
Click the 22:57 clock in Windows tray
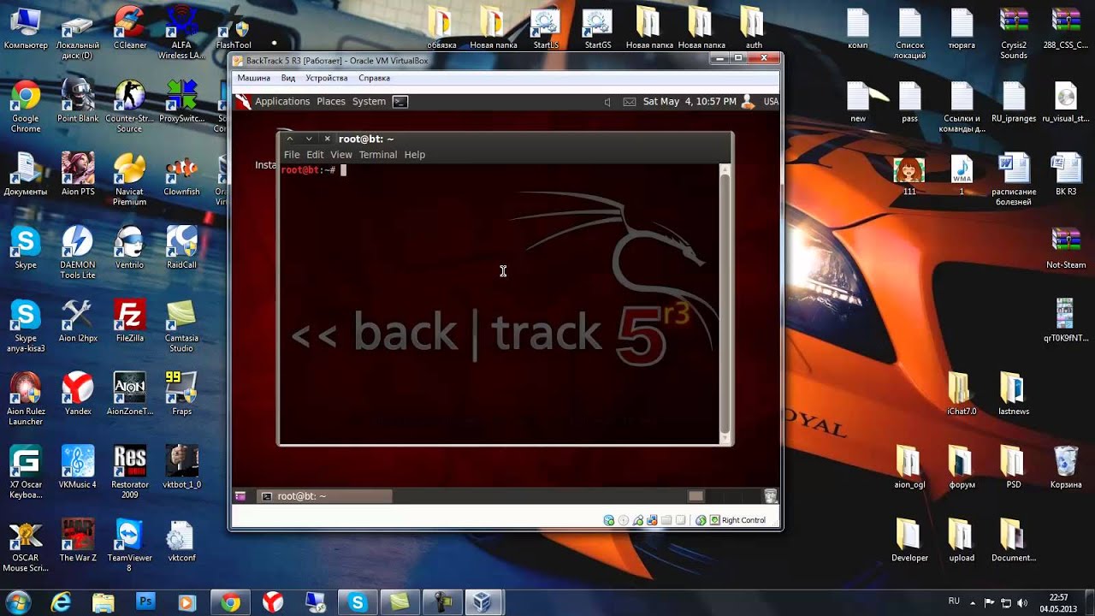click(1058, 602)
